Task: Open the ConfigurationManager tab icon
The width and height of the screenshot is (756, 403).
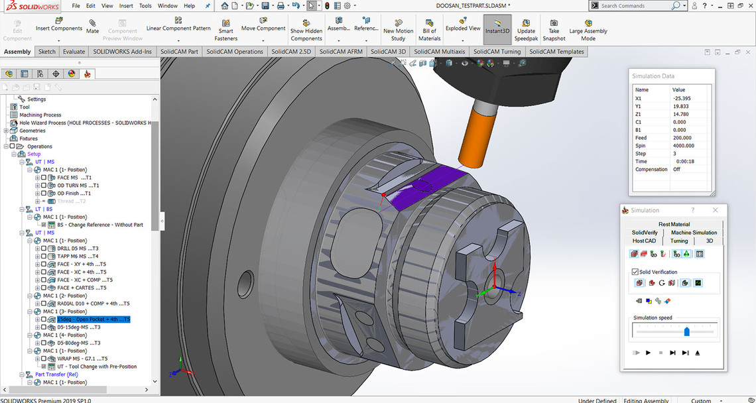Action: [x=40, y=74]
